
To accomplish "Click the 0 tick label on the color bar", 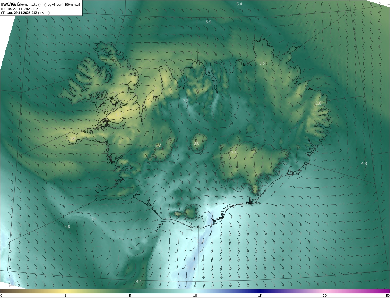I will click(1, 296).
